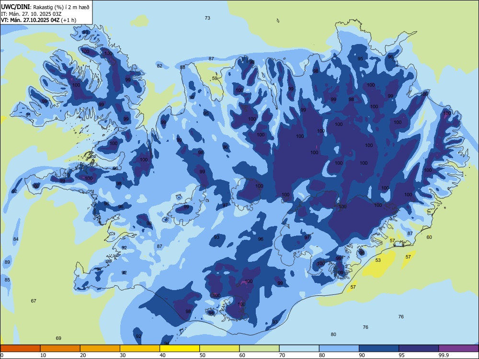This screenshot has height=359, width=479.
Task: Click the '30' legend tick label
Action: point(123,355)
